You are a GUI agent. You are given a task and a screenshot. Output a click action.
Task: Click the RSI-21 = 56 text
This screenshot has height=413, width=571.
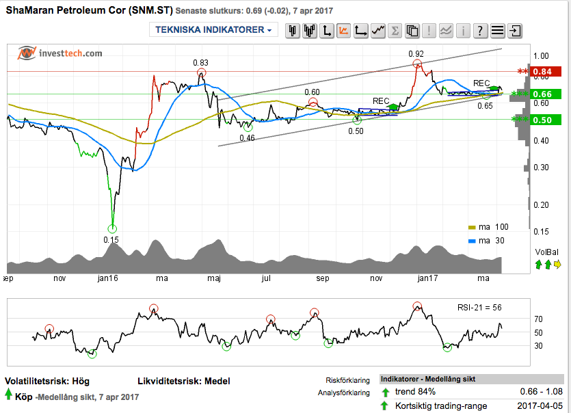[479, 308]
